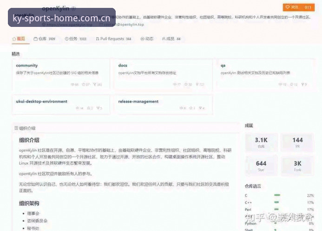
Task: Click the star icon on release-management card
Action: [191, 108]
